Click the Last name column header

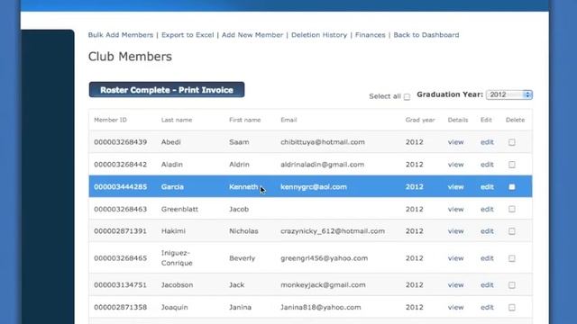point(177,120)
